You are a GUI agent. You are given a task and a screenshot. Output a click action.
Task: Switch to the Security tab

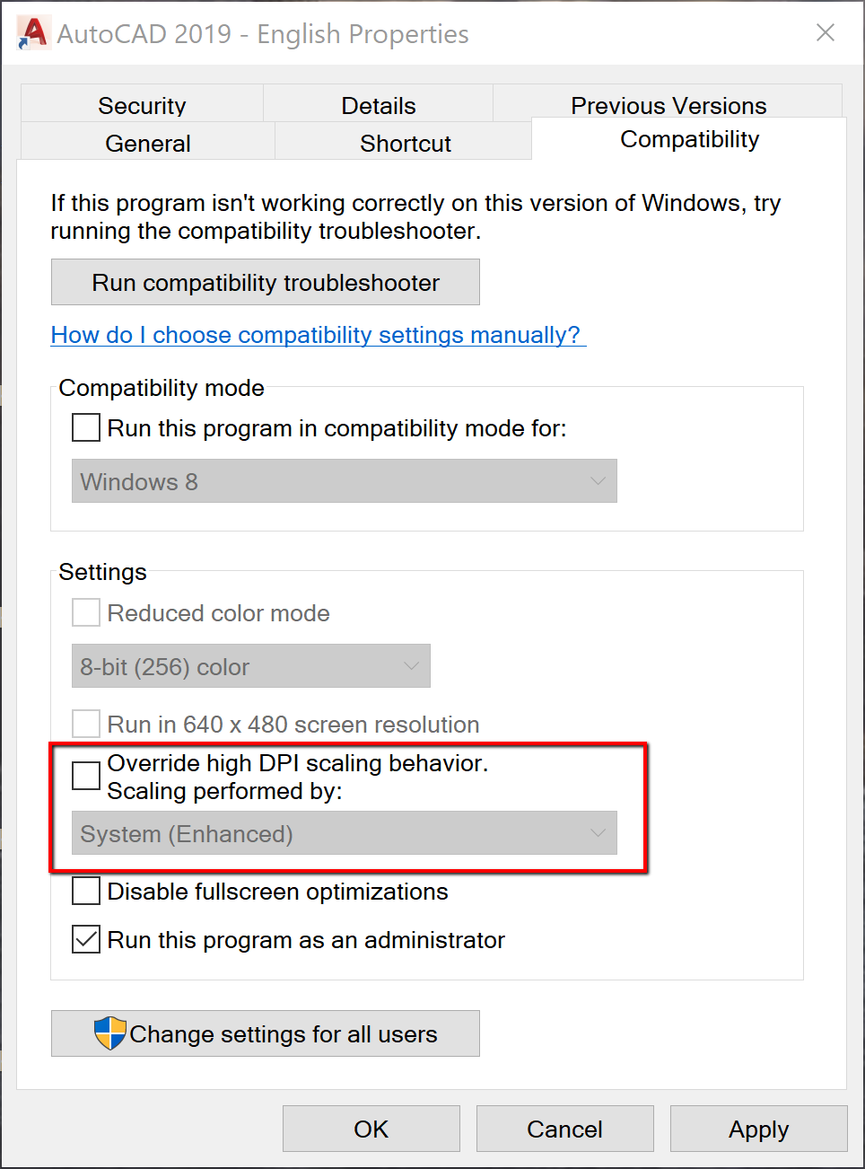142,105
